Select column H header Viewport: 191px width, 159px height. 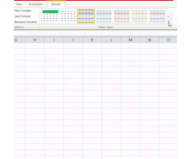[x=35, y=40]
